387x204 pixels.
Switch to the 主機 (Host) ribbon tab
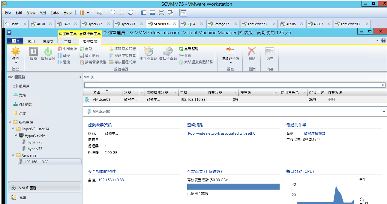(68, 41)
